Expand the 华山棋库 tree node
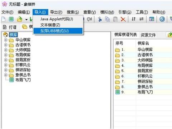Screen dimensions: 172x129 [x=6, y=40]
